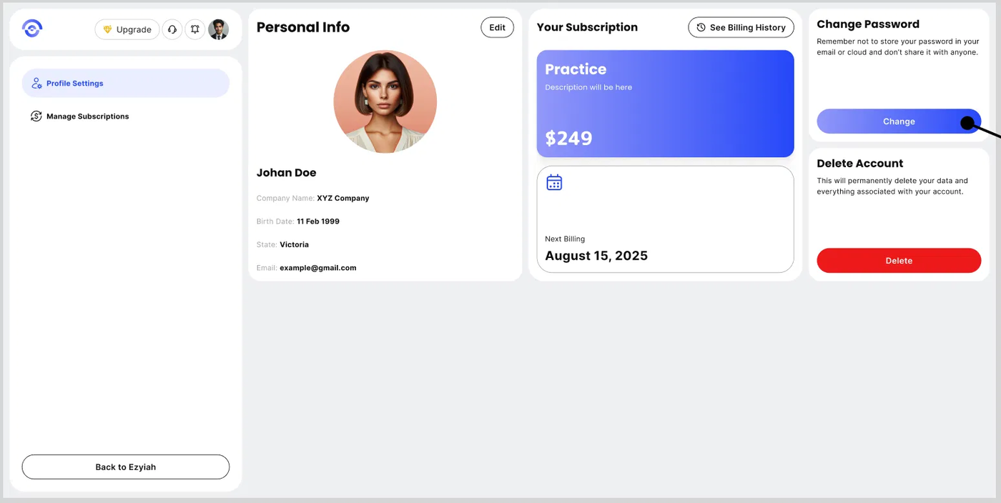Image resolution: width=1001 pixels, height=503 pixels.
Task: Click the Ezyiah logo icon
Action: click(x=32, y=29)
